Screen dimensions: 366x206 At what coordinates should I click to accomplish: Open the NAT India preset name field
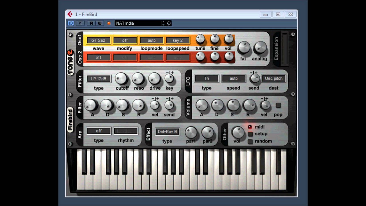[x=138, y=23]
